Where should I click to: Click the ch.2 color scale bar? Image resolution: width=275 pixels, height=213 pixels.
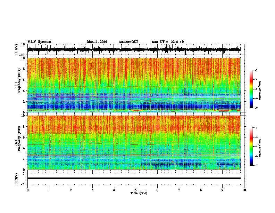point(251,147)
